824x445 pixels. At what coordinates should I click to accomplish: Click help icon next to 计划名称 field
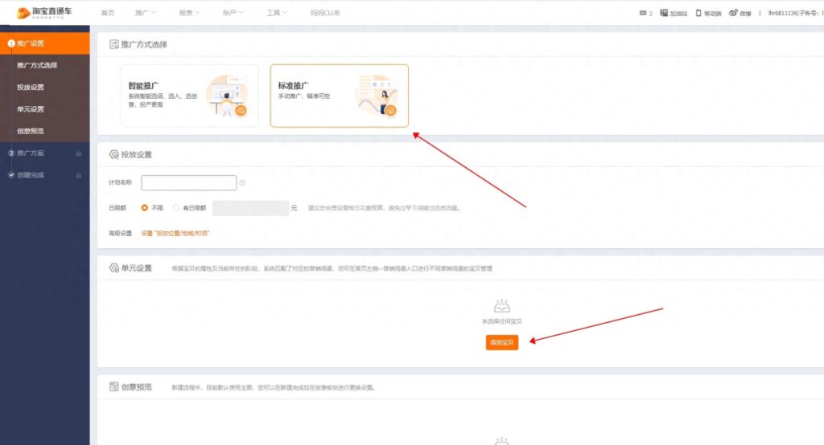click(x=243, y=182)
